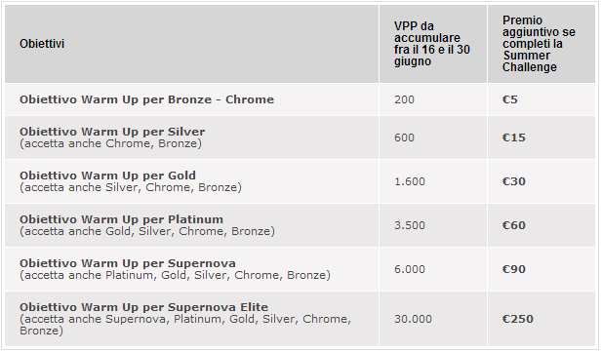Click the 1.600 VPP value
This screenshot has width=601, height=352.
(410, 181)
